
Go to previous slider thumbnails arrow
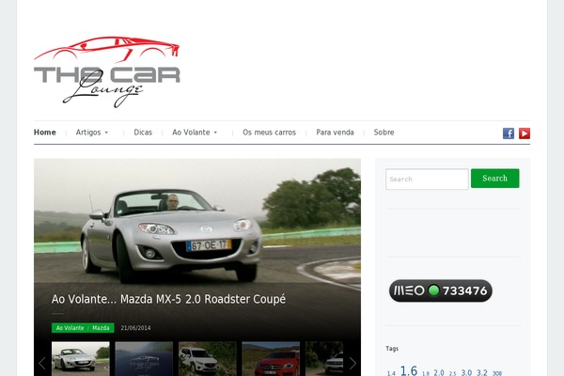[42, 363]
